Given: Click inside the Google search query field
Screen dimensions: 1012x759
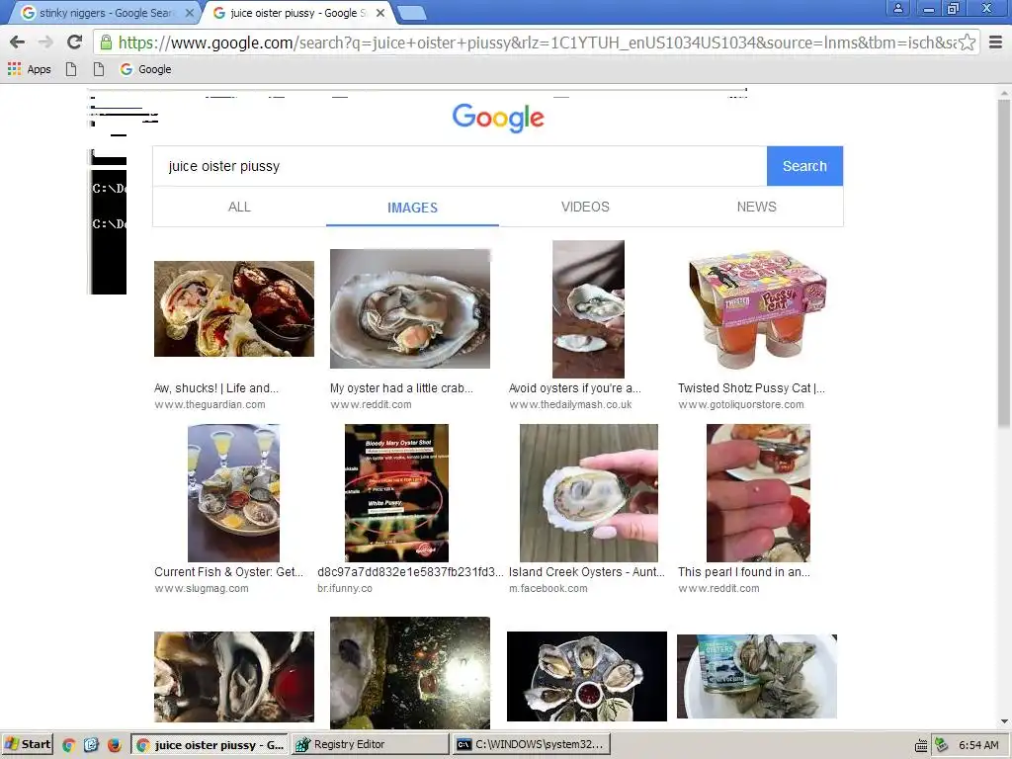Looking at the screenshot, I should pos(460,166).
